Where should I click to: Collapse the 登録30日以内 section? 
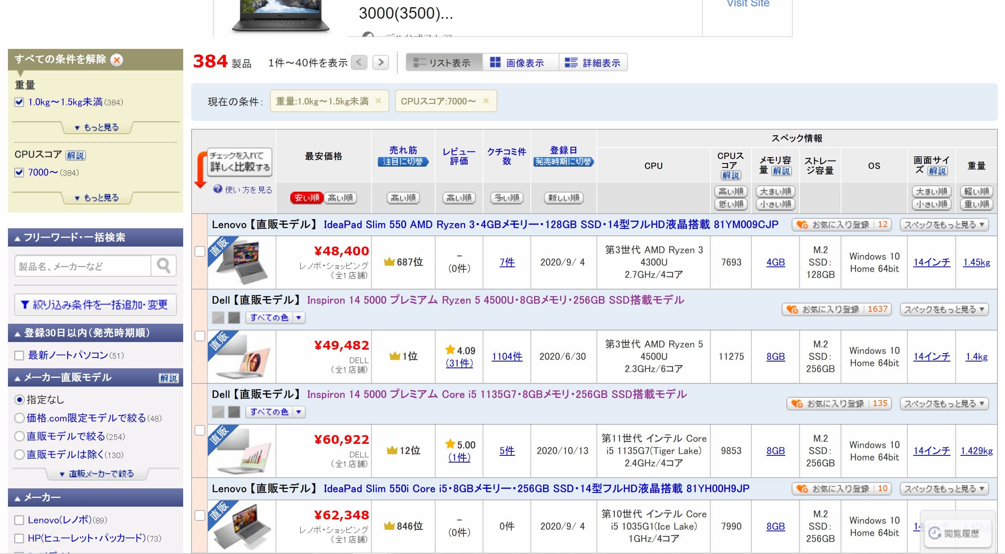[96, 333]
